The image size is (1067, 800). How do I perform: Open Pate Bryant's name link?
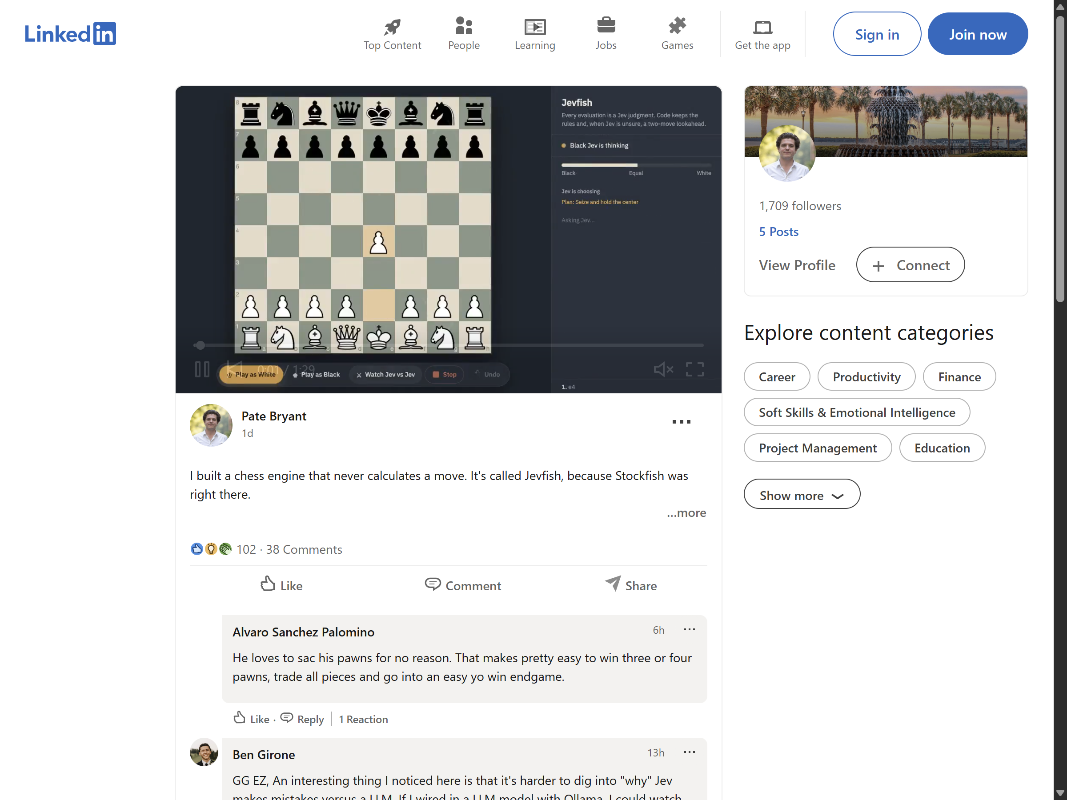point(274,416)
